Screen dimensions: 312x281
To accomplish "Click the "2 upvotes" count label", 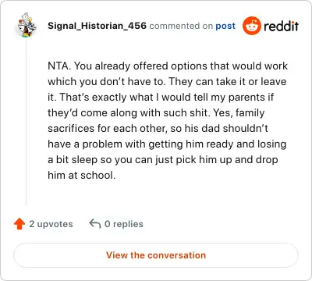I will (x=51, y=224).
